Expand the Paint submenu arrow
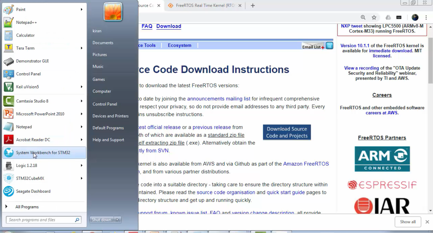Screen dimensions: 433x233 click(81, 9)
